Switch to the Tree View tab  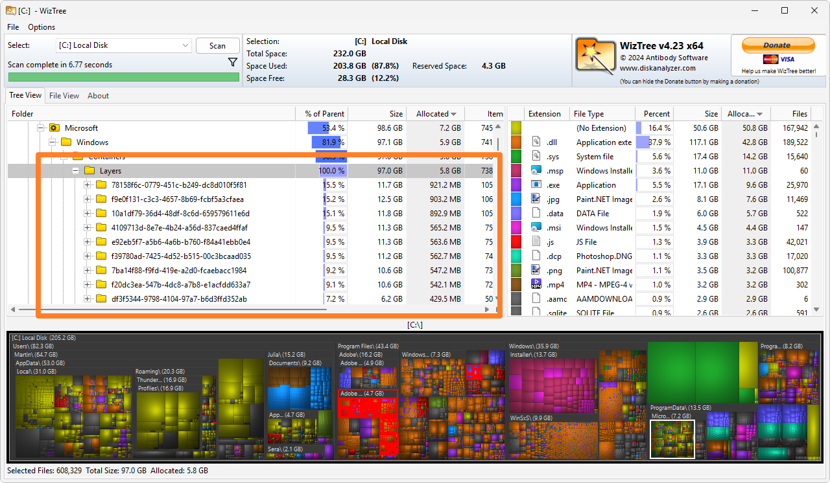click(x=25, y=95)
